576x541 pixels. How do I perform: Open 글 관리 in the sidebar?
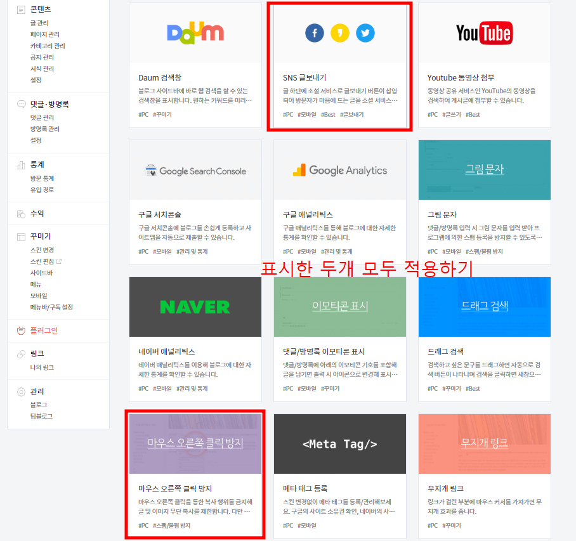pyautogui.click(x=39, y=23)
